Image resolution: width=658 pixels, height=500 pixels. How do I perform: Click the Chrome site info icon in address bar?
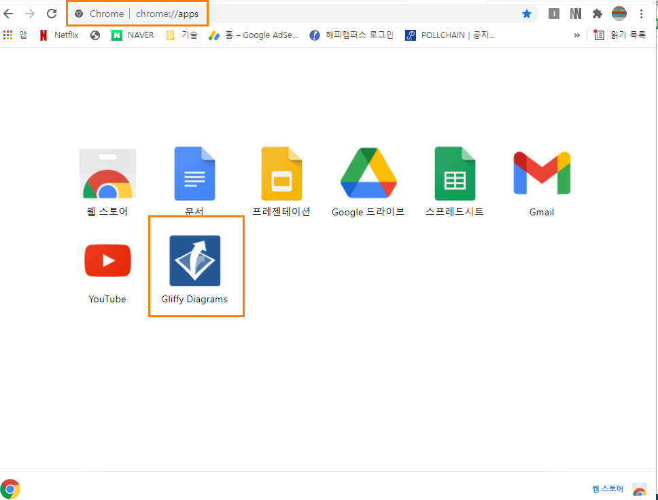point(79,14)
